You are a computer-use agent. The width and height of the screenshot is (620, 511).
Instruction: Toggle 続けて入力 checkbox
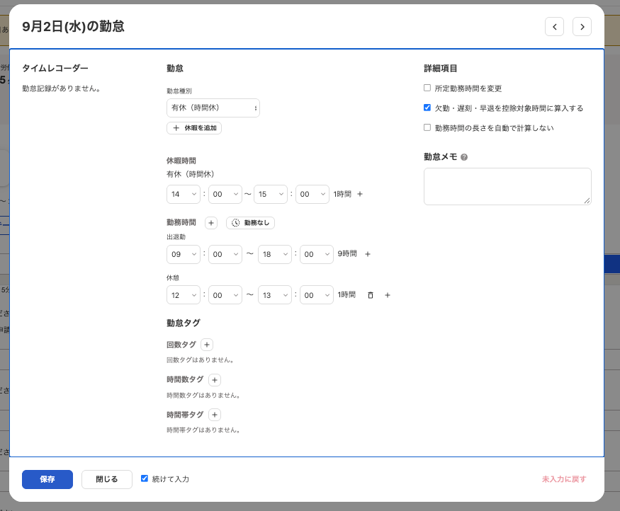click(145, 478)
